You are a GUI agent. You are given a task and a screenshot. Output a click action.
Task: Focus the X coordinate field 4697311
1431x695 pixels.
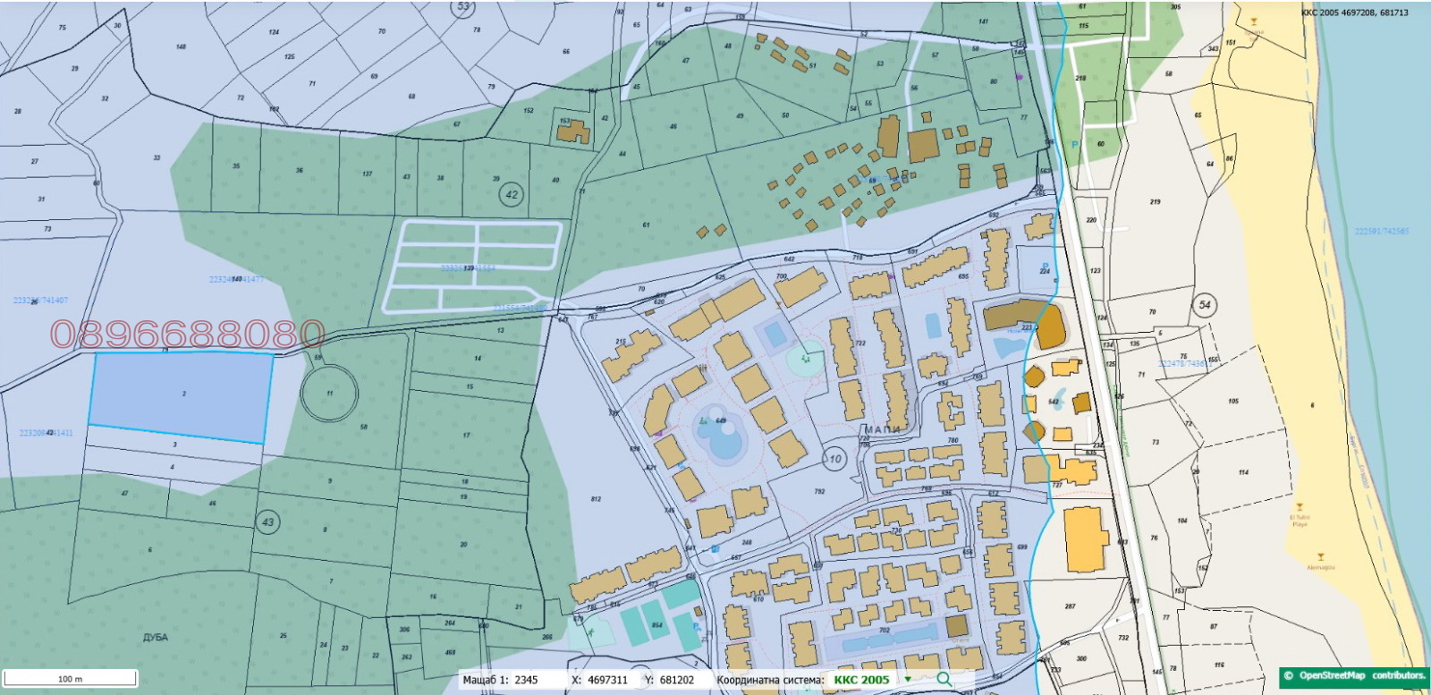pyautogui.click(x=607, y=680)
